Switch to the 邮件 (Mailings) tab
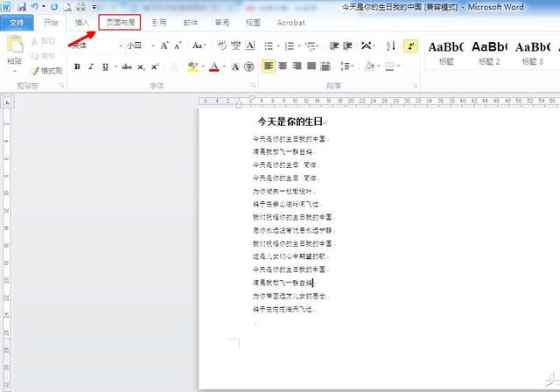This screenshot has height=392, width=560. (191, 23)
